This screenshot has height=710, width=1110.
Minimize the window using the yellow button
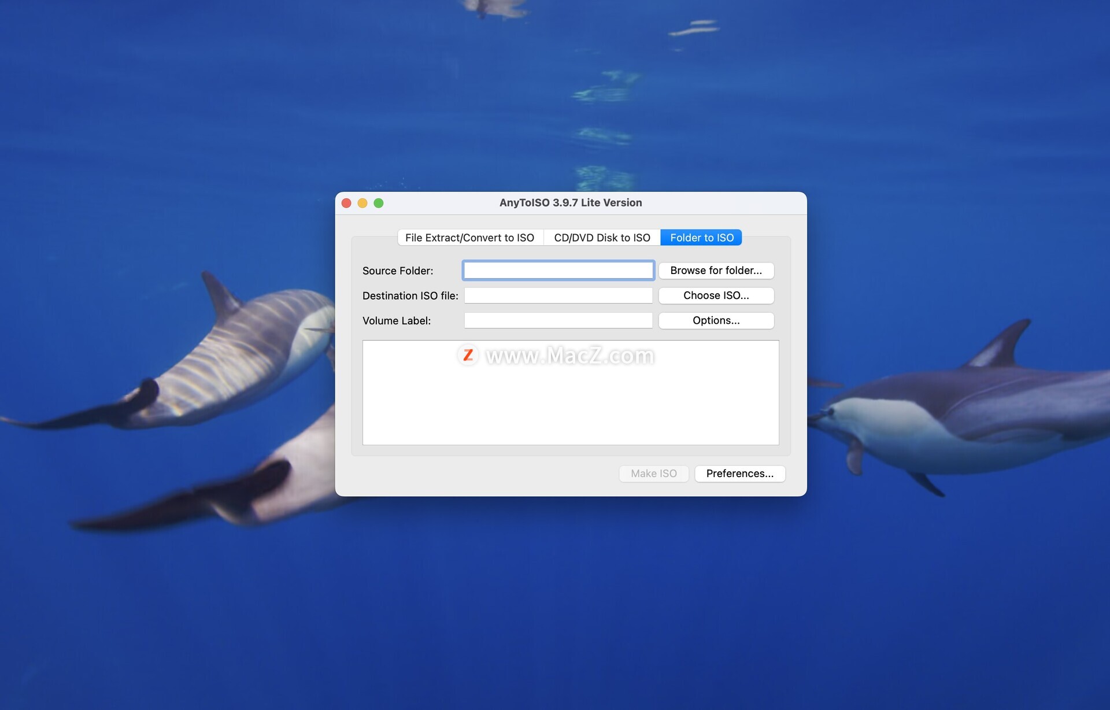click(x=362, y=203)
